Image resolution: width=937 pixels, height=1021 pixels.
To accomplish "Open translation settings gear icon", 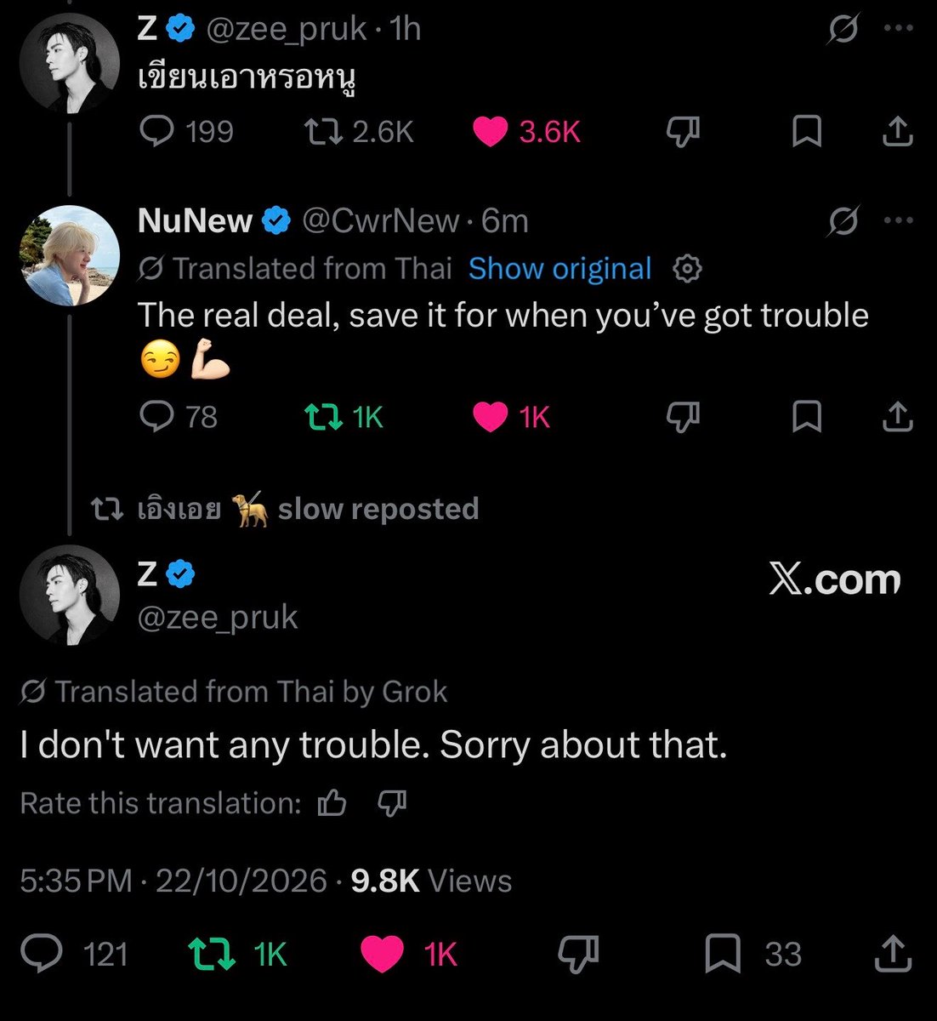I will (x=687, y=269).
